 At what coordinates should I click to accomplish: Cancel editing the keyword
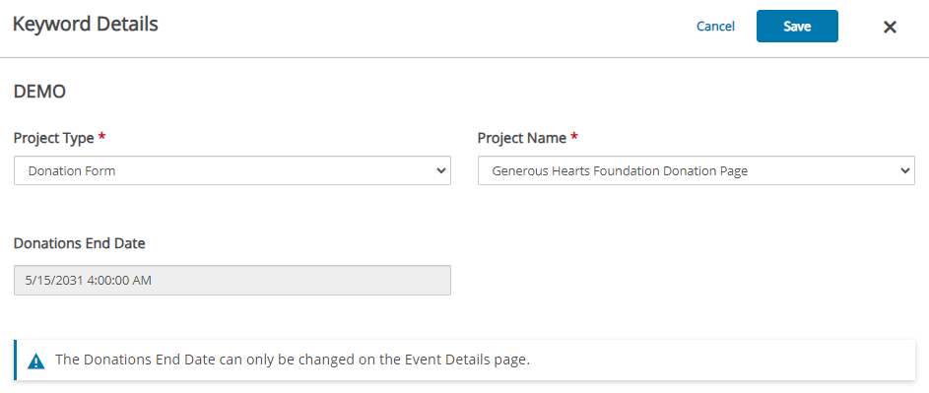(x=715, y=26)
